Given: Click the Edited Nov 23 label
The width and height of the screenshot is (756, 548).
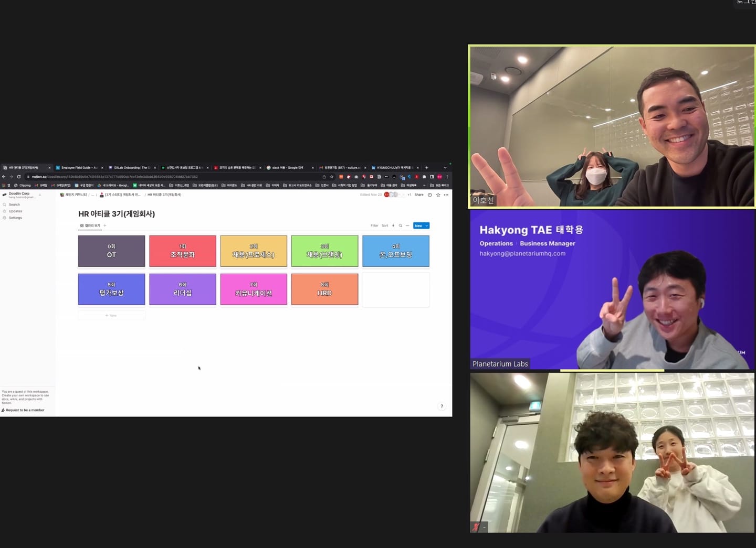Looking at the screenshot, I should 371,195.
